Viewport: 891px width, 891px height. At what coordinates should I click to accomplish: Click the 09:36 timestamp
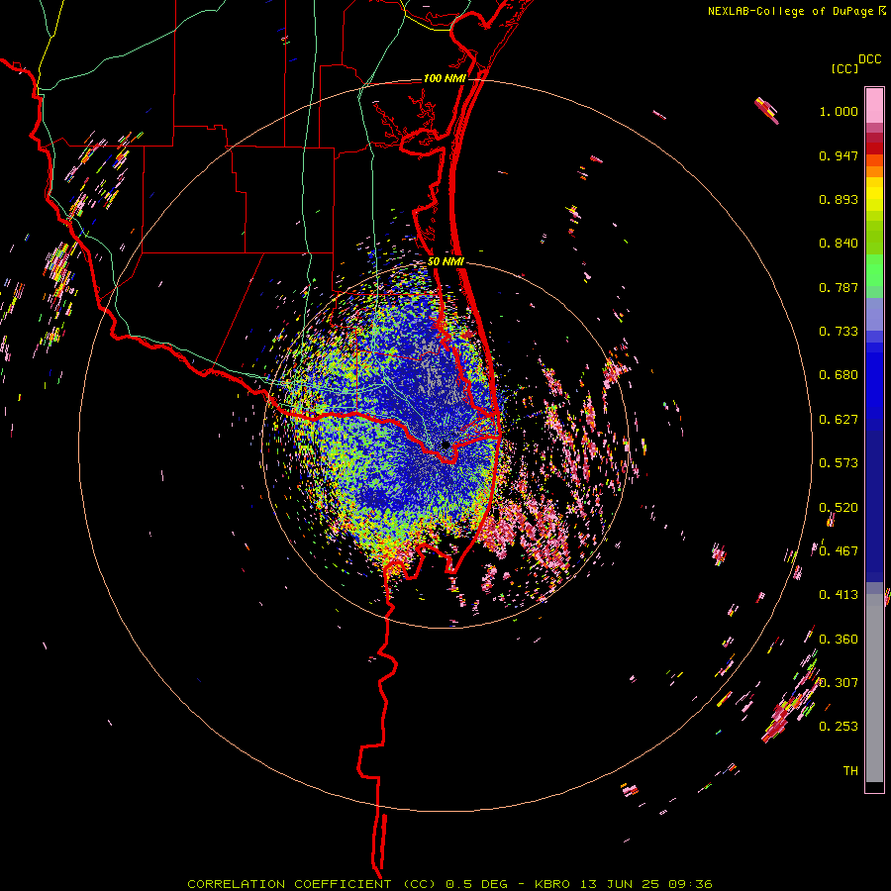pyautogui.click(x=689, y=884)
